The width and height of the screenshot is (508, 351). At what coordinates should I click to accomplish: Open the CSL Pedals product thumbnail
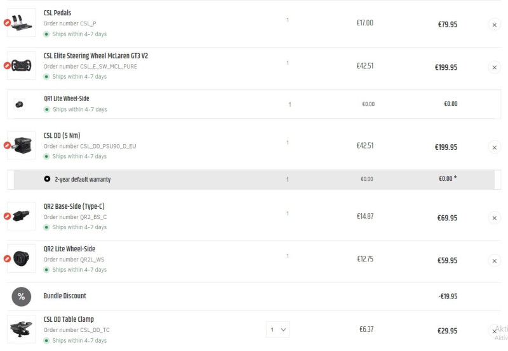pyautogui.click(x=23, y=23)
